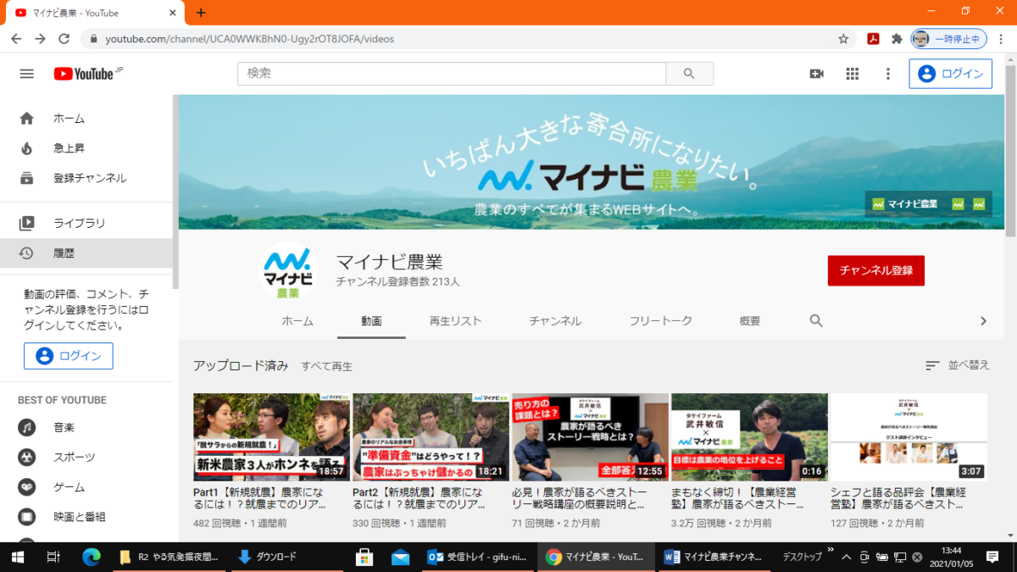
Task: Open スポーツ under Best of YouTube
Action: tap(88, 458)
